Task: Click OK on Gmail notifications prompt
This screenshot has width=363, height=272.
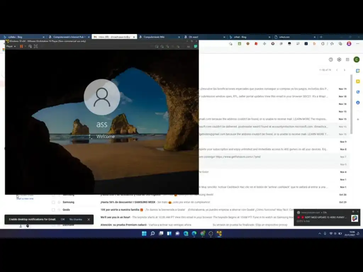Action: (62, 219)
